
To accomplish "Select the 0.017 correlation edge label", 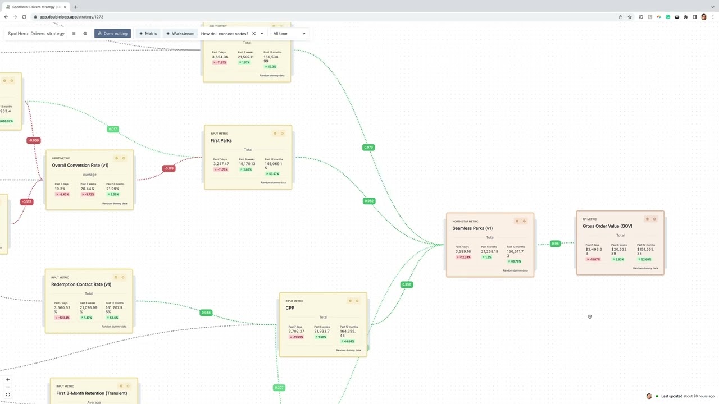I will (x=113, y=129).
